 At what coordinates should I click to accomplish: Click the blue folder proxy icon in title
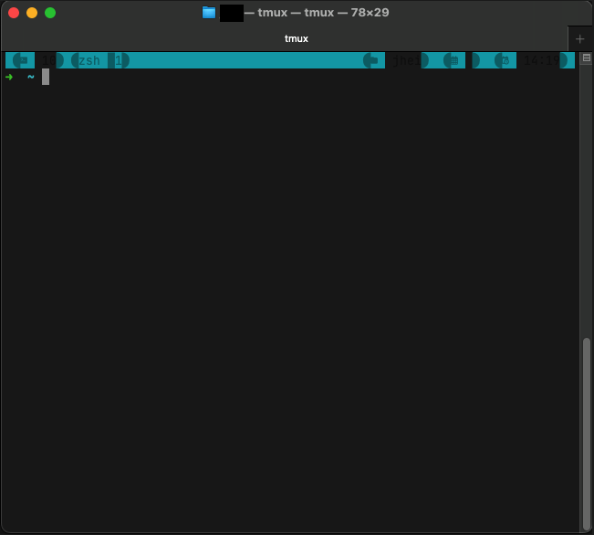tap(209, 13)
